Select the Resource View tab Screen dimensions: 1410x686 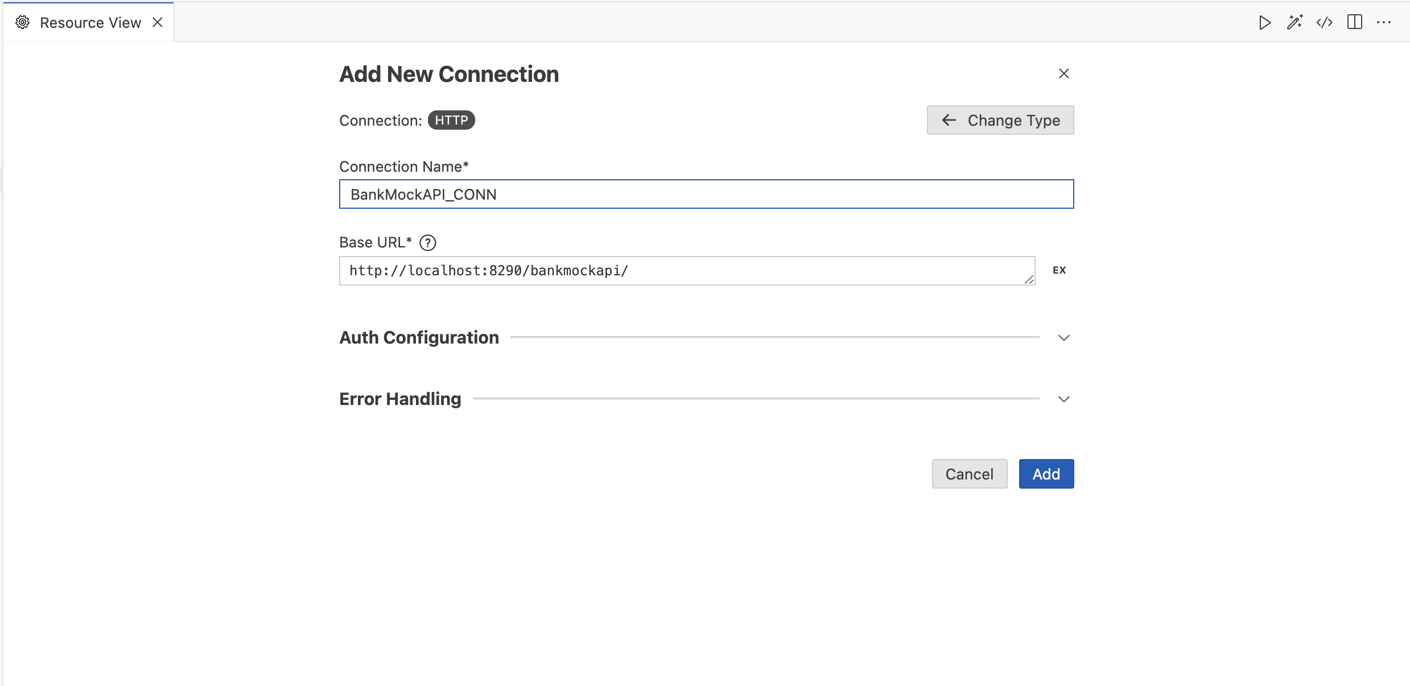tap(89, 23)
